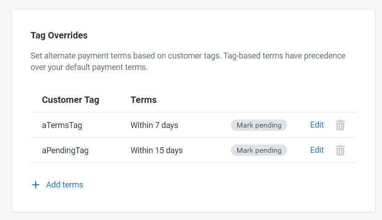Toggle Mark pending badge for aPendingTag
382x220 pixels.
pyautogui.click(x=259, y=150)
